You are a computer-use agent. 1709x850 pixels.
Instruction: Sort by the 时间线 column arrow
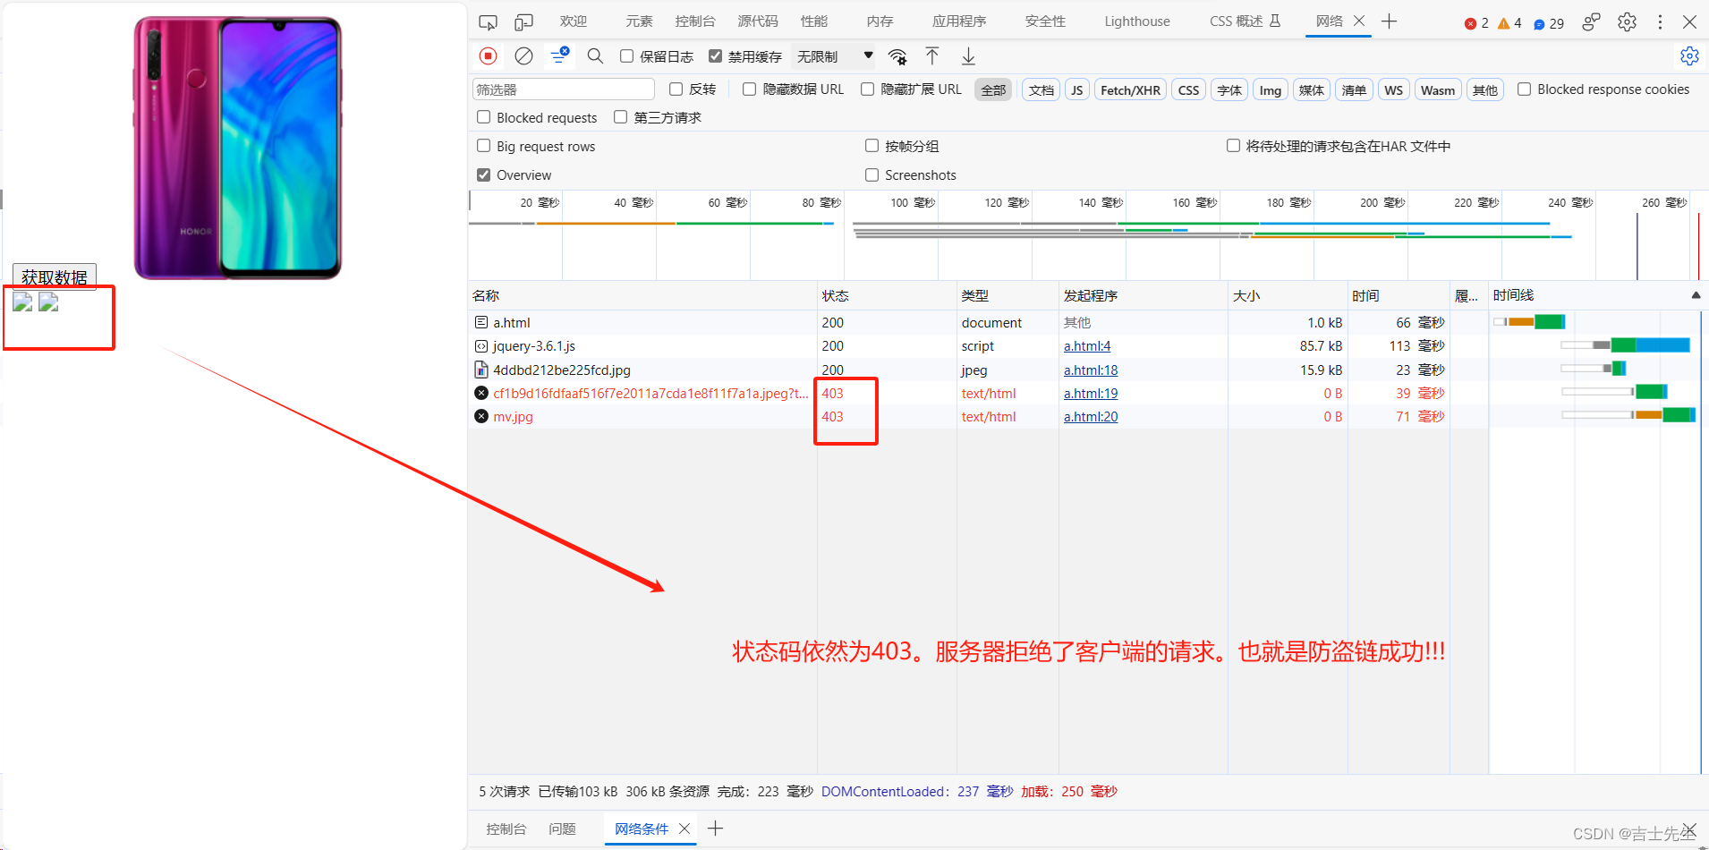(1696, 295)
